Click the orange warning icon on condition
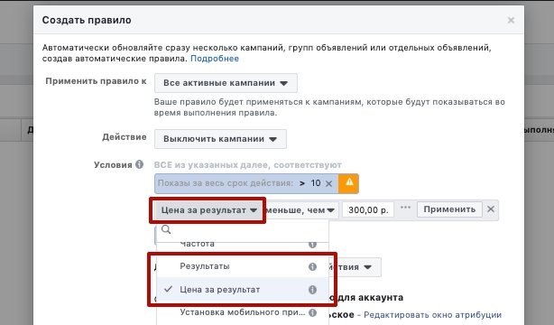 (349, 183)
